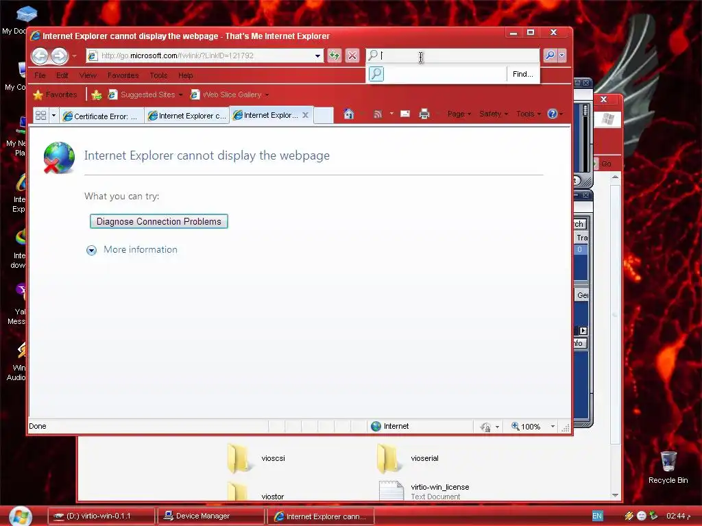702x526 pixels.
Task: Open a new blank tab
Action: [324, 115]
